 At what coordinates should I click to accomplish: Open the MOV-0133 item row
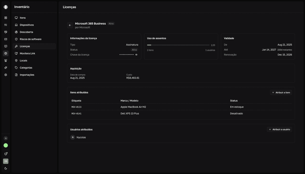(181, 107)
